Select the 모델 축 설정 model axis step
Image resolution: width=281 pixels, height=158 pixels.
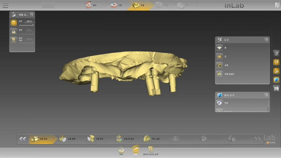click(125, 139)
